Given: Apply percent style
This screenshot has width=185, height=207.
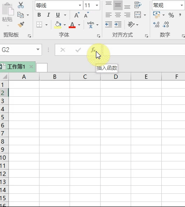Looking at the screenshot, I should 171,15.
